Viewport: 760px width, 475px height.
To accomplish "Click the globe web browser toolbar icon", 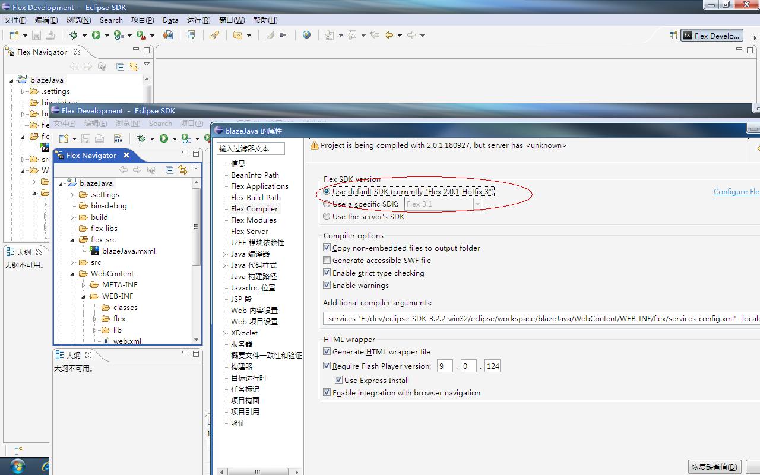I will tap(306, 35).
